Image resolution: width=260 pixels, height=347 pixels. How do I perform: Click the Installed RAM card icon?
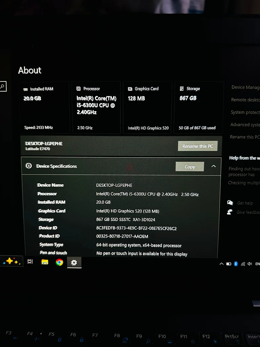(26, 89)
